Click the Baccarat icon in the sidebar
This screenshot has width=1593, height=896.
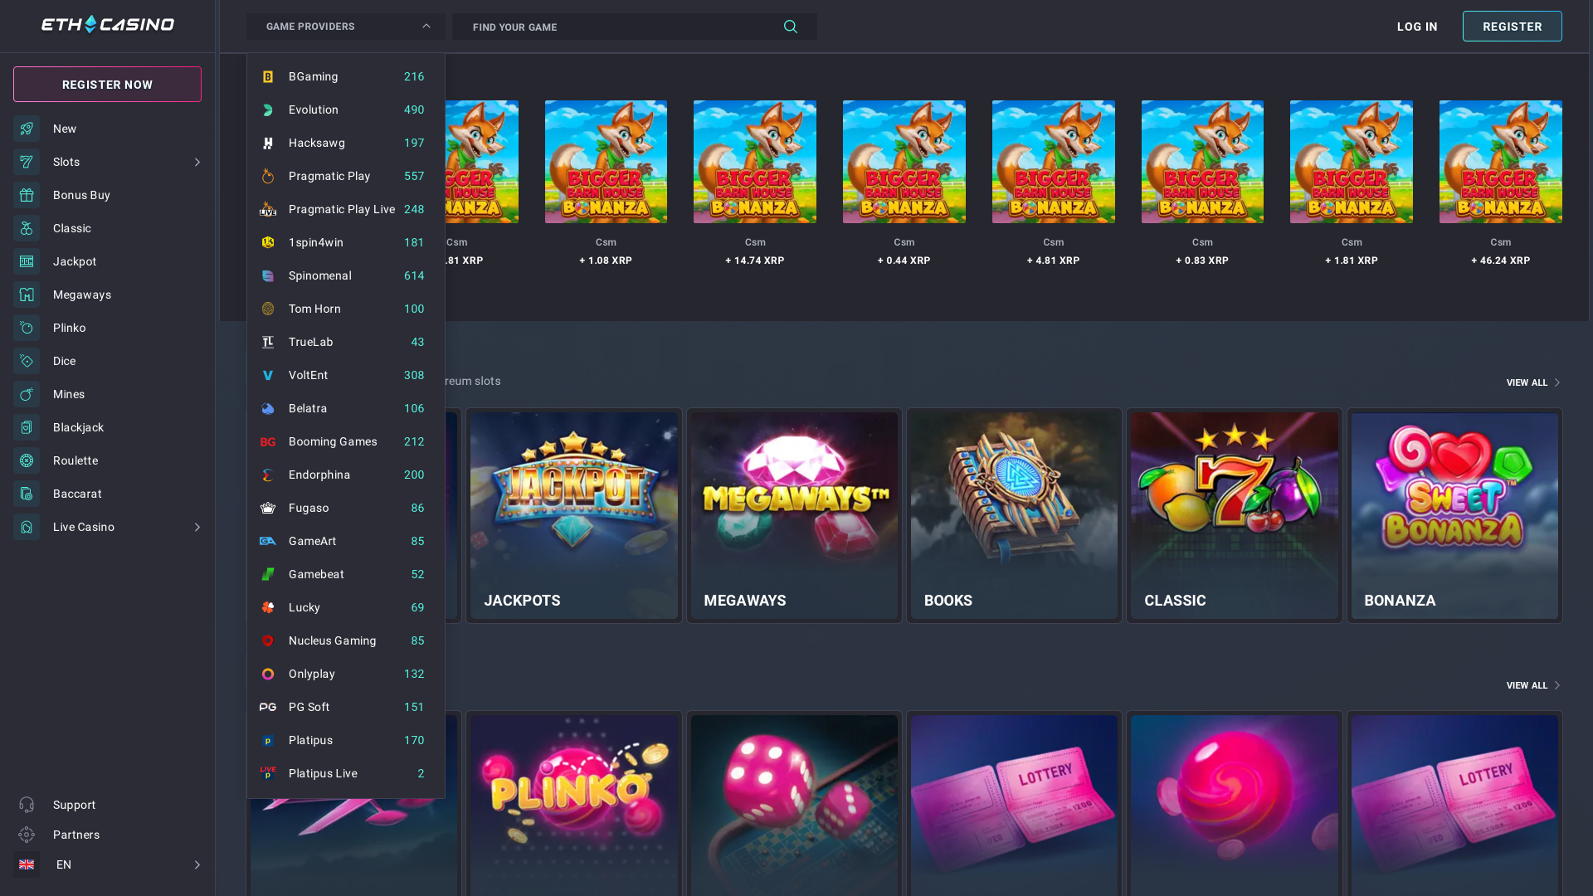click(x=26, y=494)
